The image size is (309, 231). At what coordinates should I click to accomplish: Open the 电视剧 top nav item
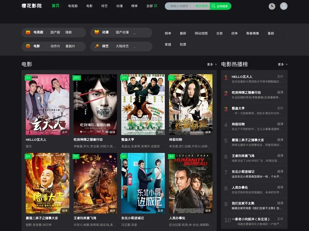pyautogui.click(x=73, y=6)
